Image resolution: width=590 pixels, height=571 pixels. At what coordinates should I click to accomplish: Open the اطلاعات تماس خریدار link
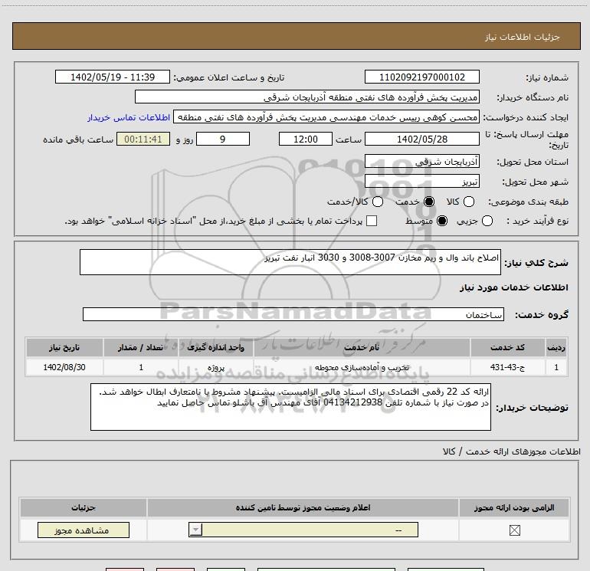(129, 117)
